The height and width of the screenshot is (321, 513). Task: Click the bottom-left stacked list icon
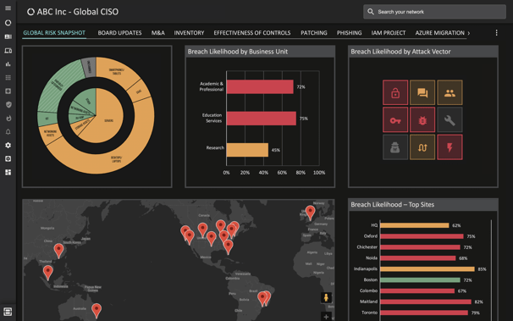8,312
